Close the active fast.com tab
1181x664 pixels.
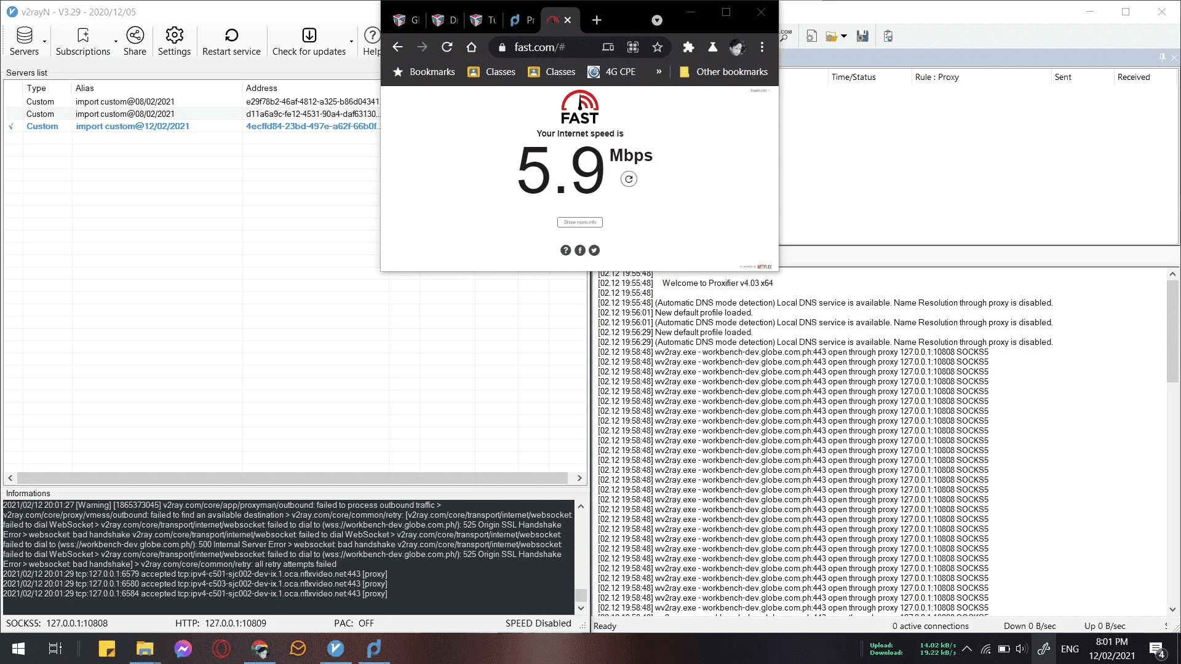pyautogui.click(x=568, y=20)
